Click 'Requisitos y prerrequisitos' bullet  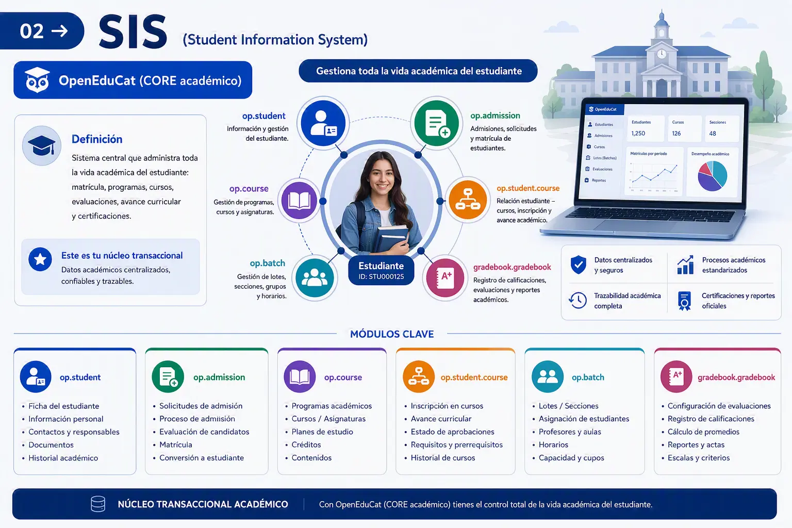pos(456,445)
